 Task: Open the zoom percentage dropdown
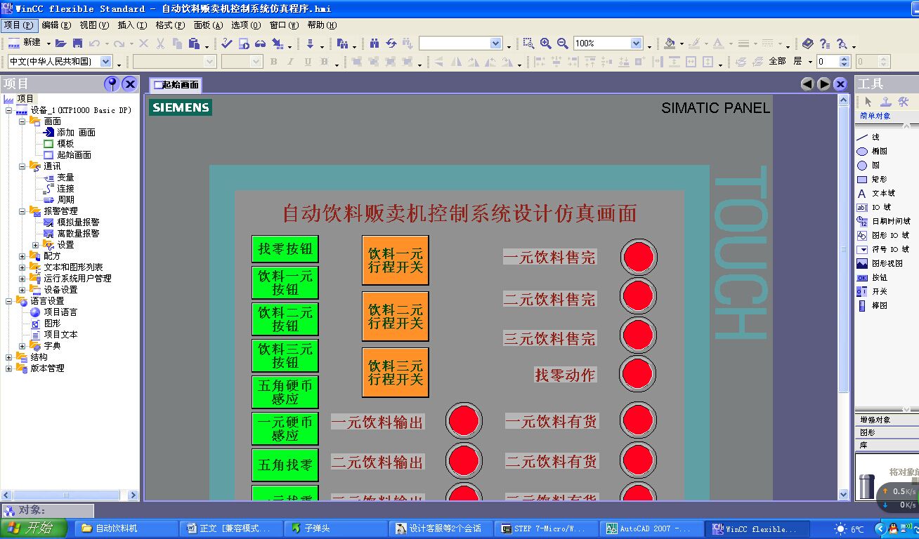coord(636,44)
